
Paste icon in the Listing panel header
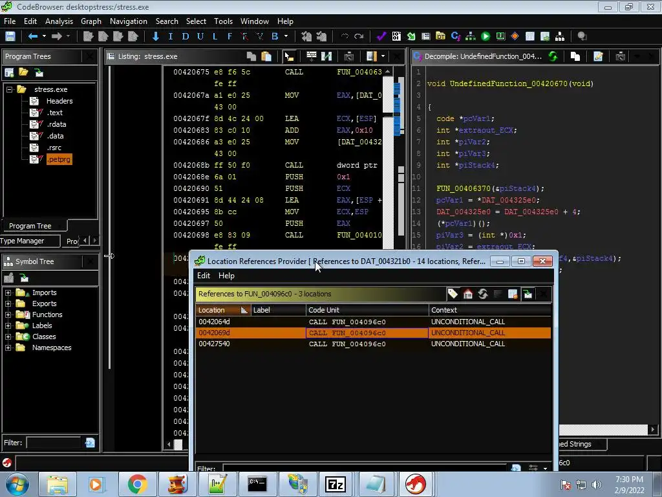[266, 56]
